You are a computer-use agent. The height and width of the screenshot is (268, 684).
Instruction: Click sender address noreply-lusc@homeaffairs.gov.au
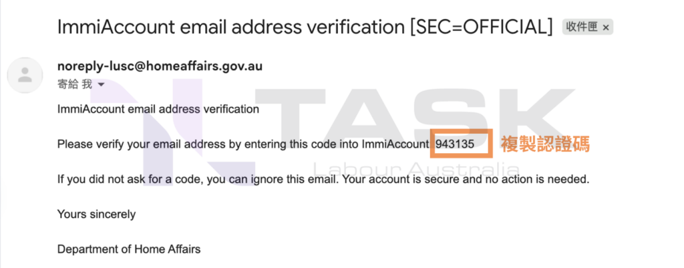click(x=160, y=66)
